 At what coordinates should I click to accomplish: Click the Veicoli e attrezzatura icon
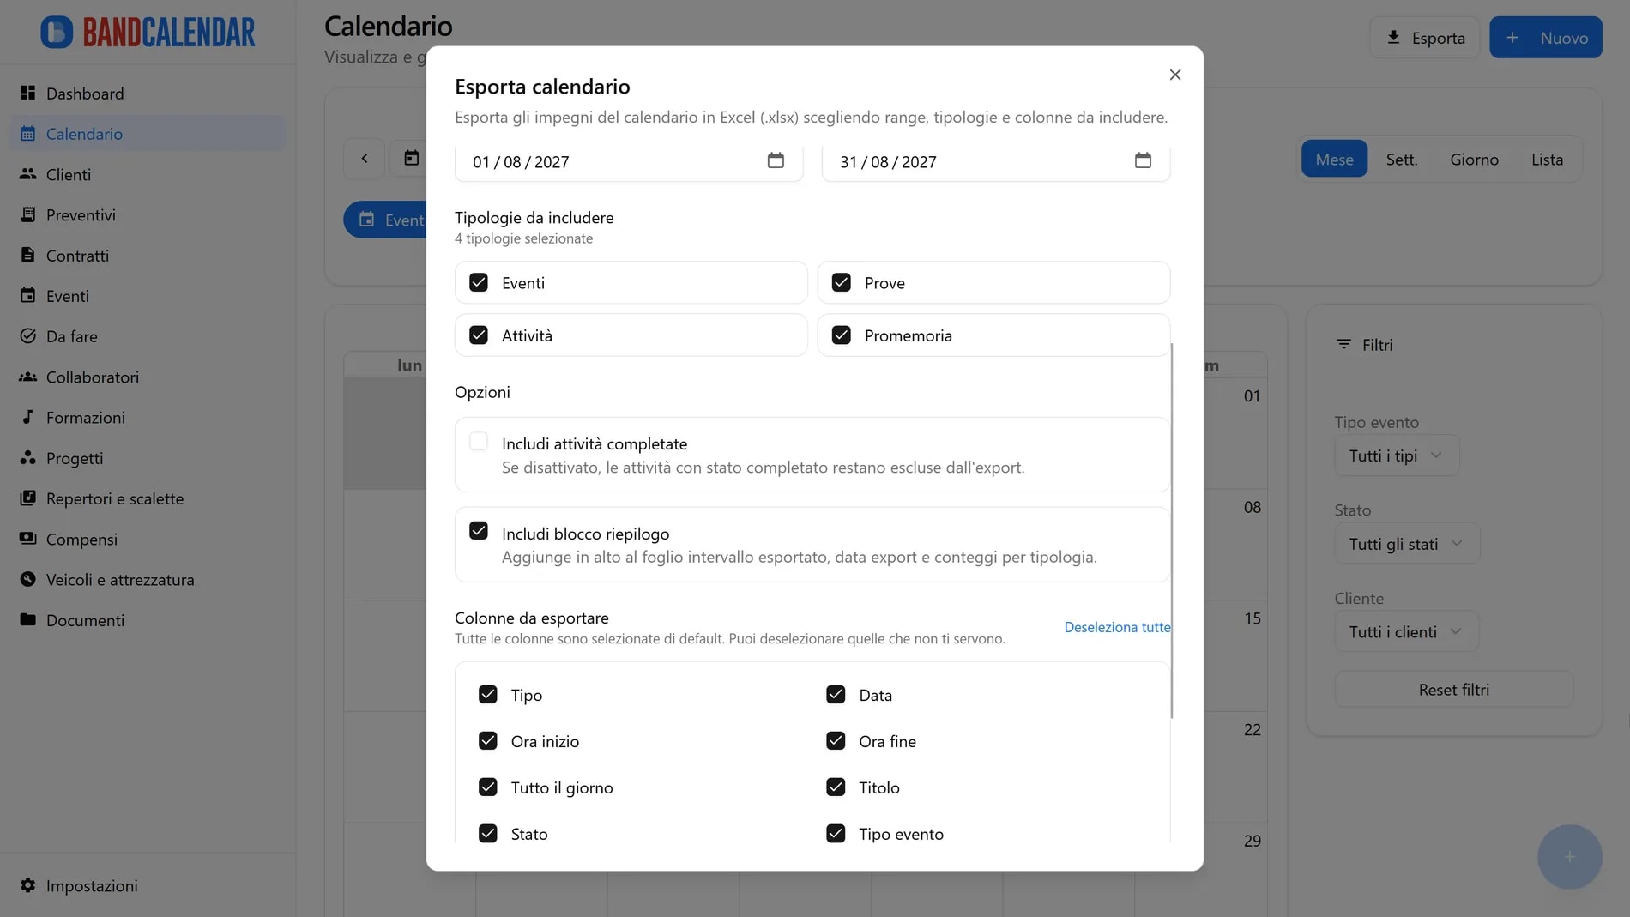(28, 579)
